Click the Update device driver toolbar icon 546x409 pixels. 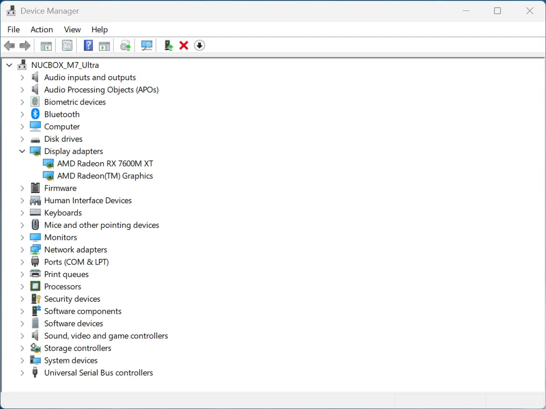tap(125, 46)
